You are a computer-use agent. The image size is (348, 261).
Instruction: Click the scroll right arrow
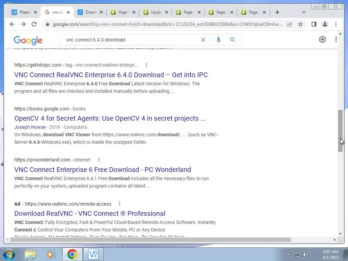[x=335, y=240]
